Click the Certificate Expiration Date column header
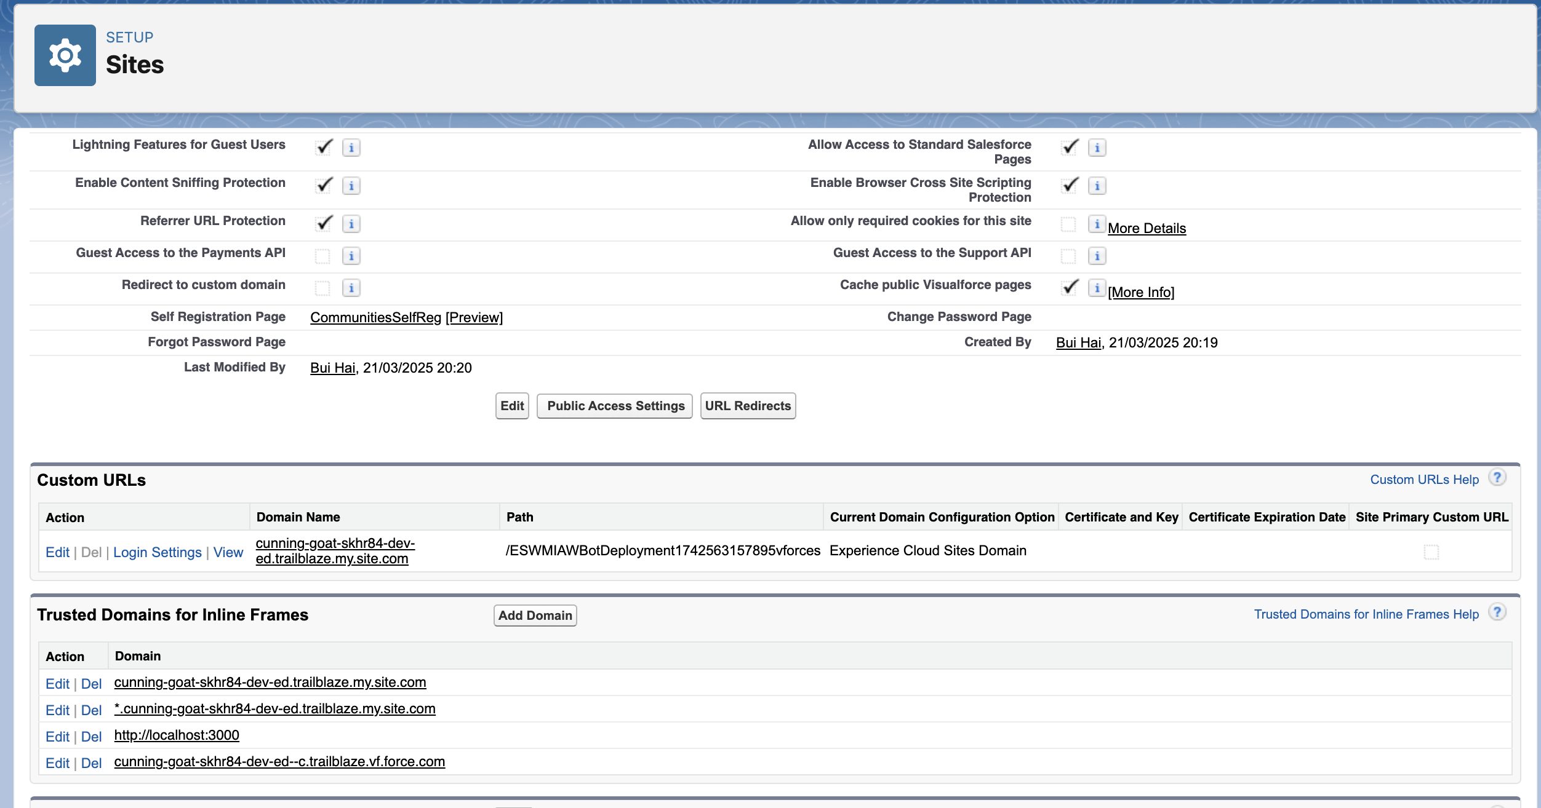The height and width of the screenshot is (808, 1541). coord(1267,517)
